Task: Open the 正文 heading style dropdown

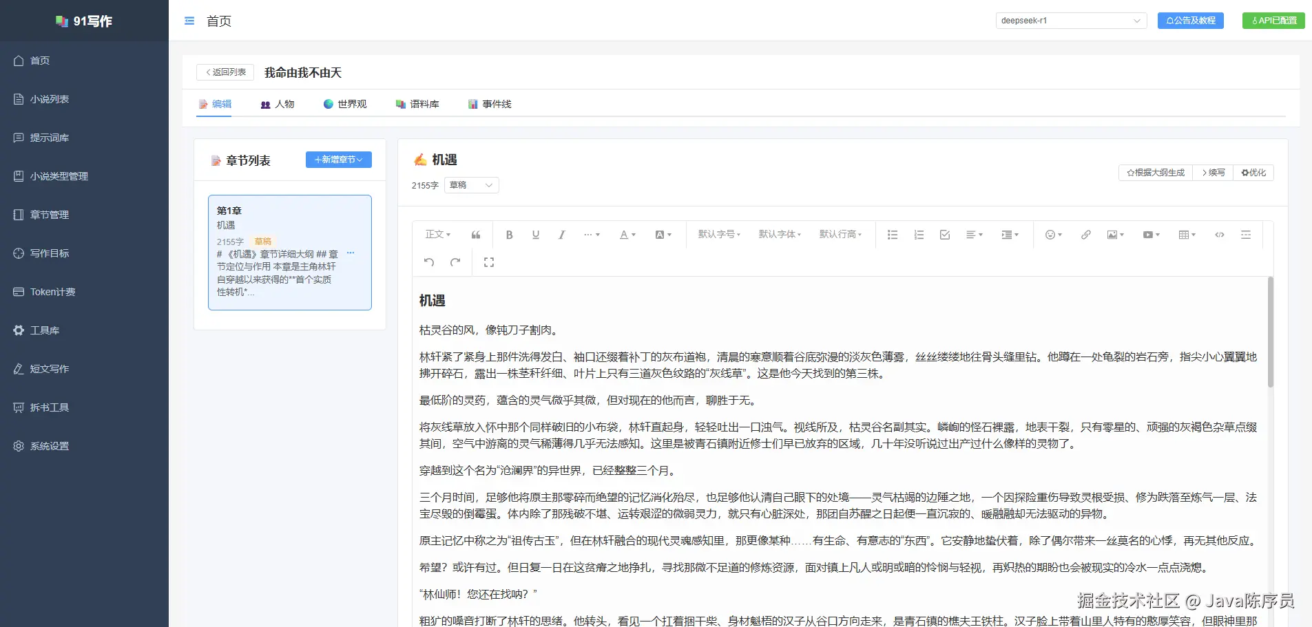Action: click(x=438, y=235)
